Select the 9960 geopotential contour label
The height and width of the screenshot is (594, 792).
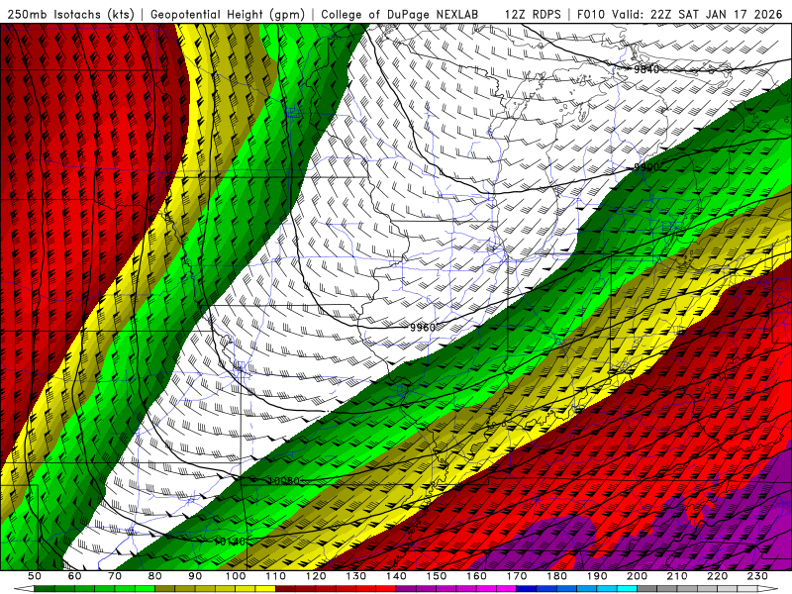(423, 328)
